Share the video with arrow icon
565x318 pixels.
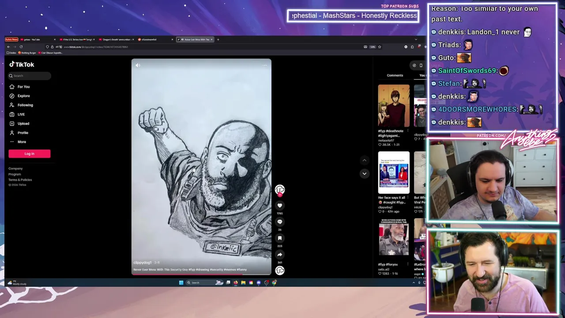point(280,254)
